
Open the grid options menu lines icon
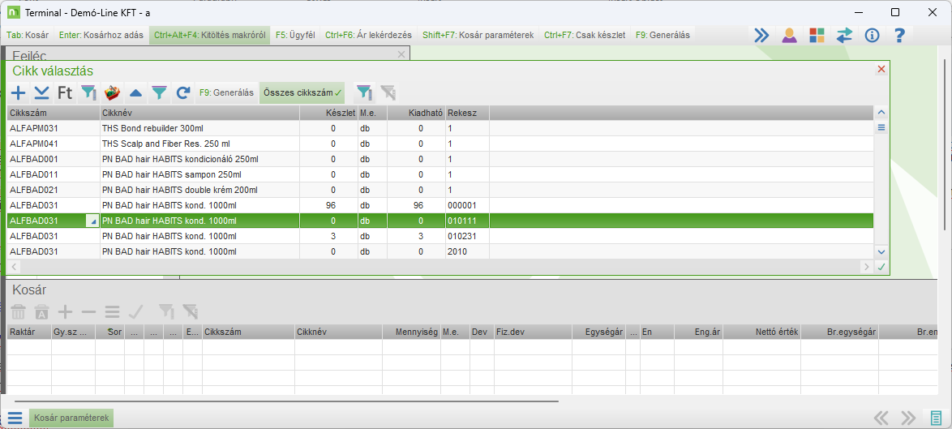pyautogui.click(x=881, y=127)
